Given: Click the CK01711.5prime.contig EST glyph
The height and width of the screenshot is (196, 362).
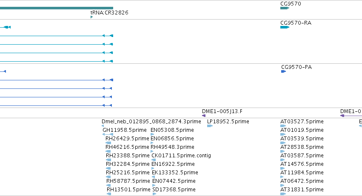Looking at the screenshot, I should pos(154,160).
